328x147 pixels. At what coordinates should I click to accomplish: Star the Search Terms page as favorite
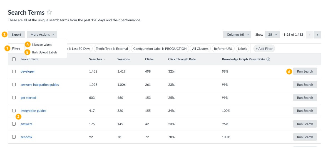pos(49,12)
